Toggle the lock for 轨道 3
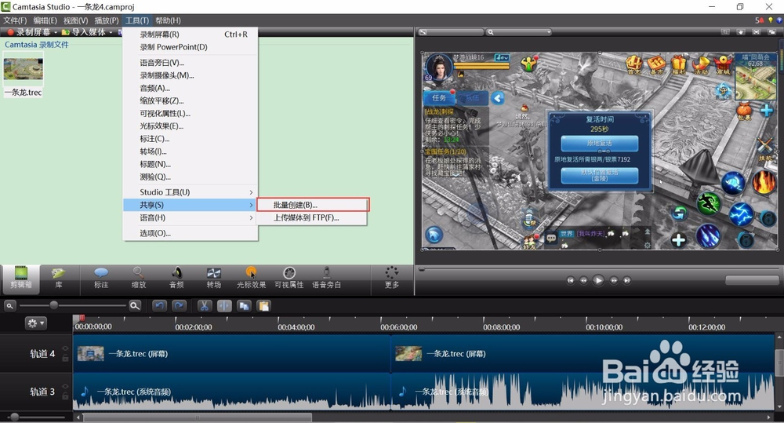The width and height of the screenshot is (784, 423). [65, 396]
